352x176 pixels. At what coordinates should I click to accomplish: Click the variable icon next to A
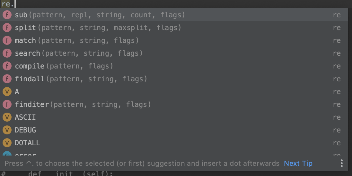[7, 92]
